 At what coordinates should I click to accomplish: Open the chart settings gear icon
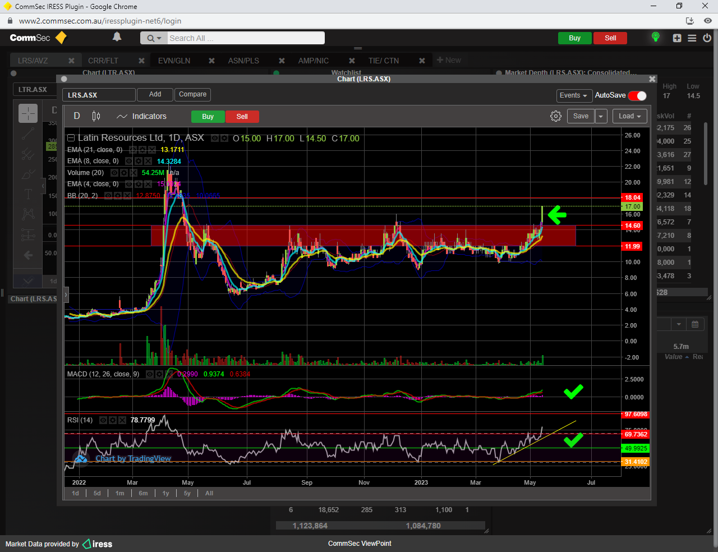tap(555, 116)
